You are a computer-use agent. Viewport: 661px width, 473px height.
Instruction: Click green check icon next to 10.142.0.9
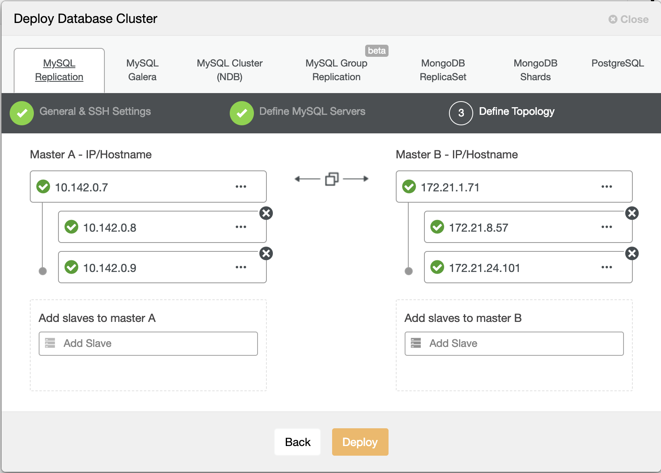(x=71, y=267)
